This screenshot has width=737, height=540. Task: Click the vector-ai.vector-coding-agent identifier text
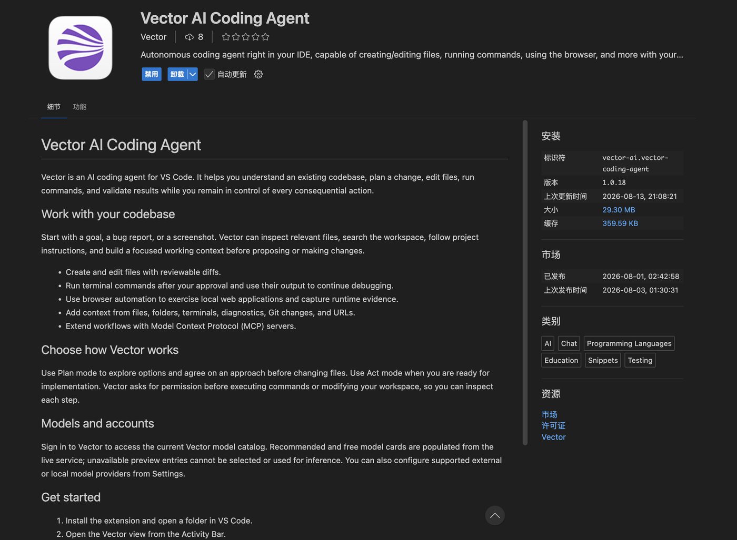(635, 163)
